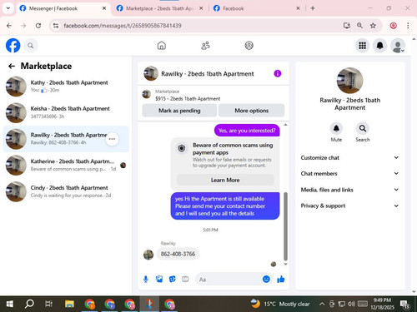417x312 pixels.
Task: Click the address bar URL
Action: (123, 26)
